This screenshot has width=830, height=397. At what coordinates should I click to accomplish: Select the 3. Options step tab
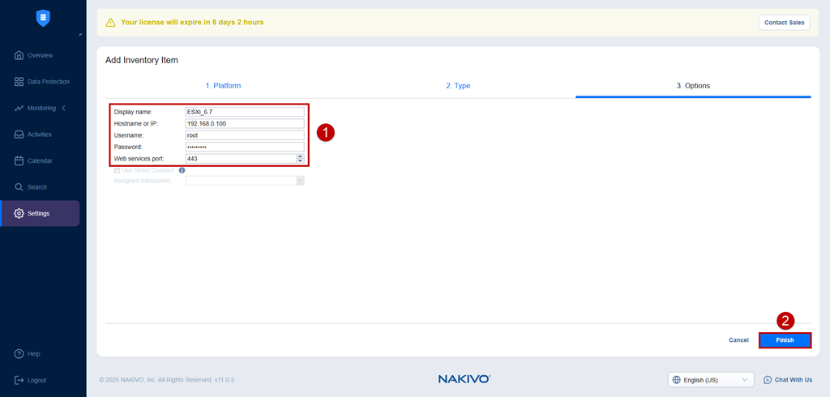(694, 85)
